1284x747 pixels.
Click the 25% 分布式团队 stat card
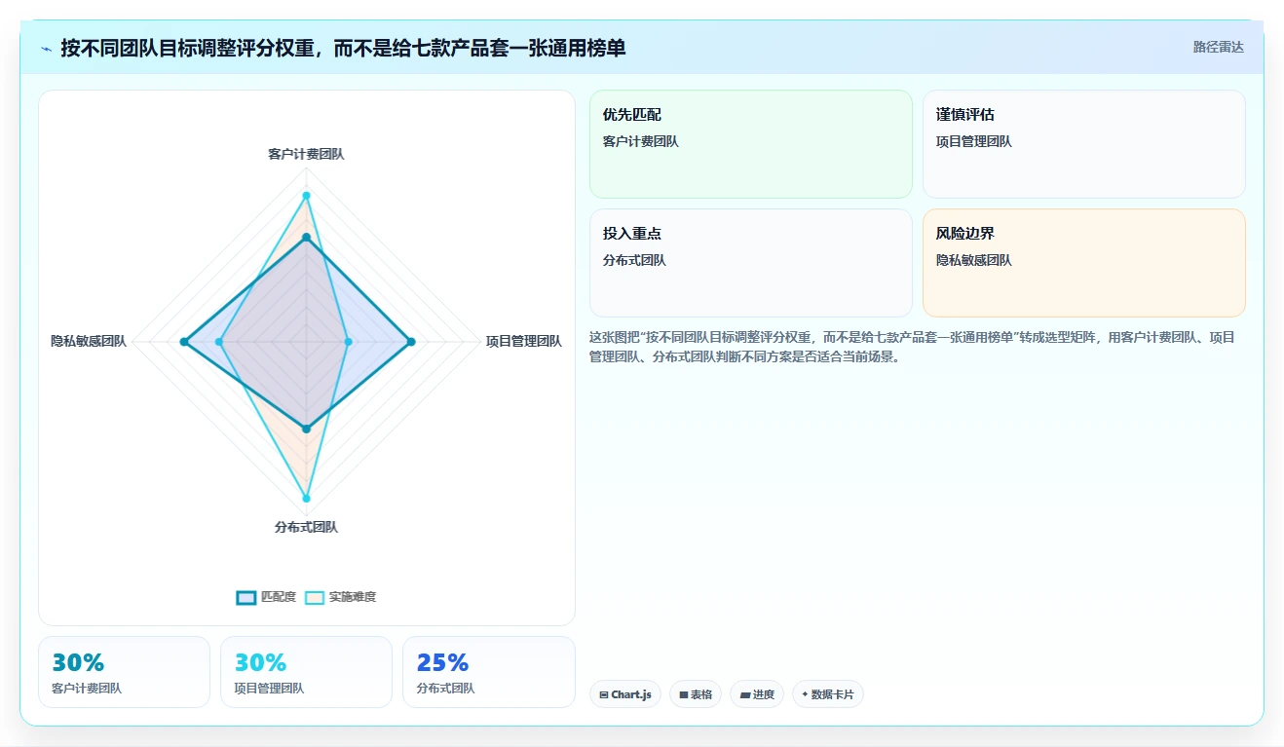[488, 672]
